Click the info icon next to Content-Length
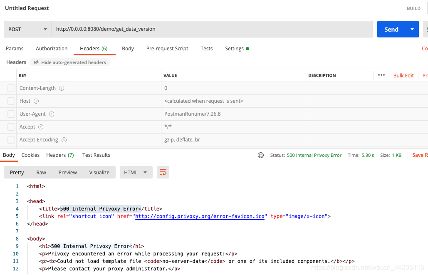 point(61,88)
